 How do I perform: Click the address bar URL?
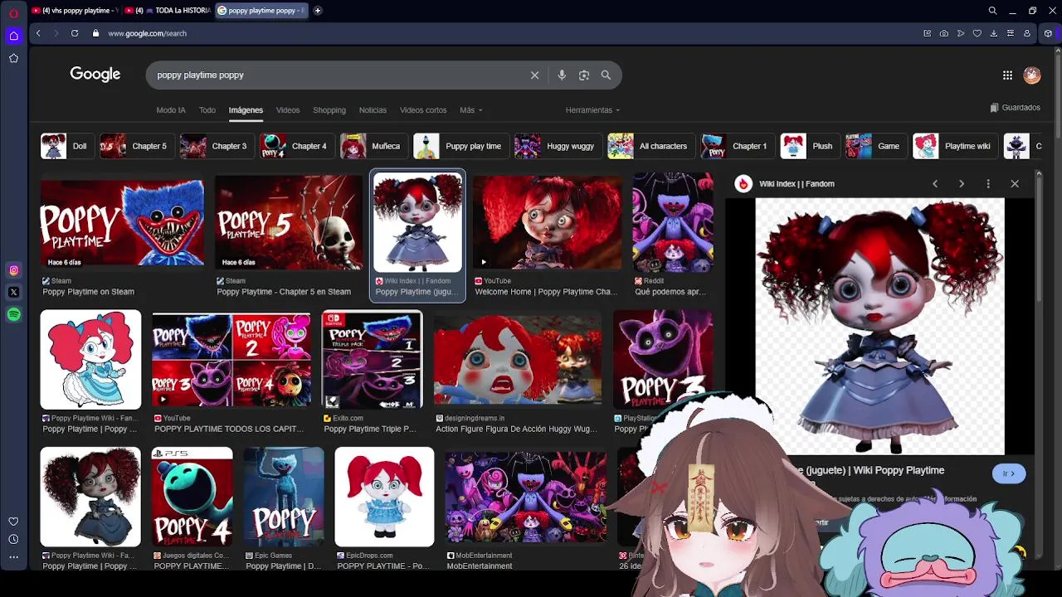click(x=147, y=33)
